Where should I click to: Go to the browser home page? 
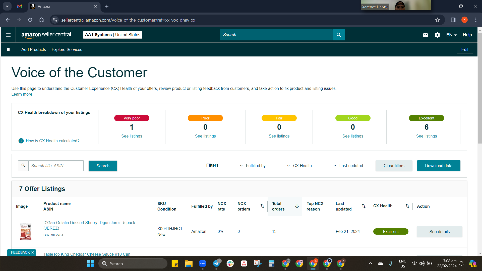[x=41, y=20]
